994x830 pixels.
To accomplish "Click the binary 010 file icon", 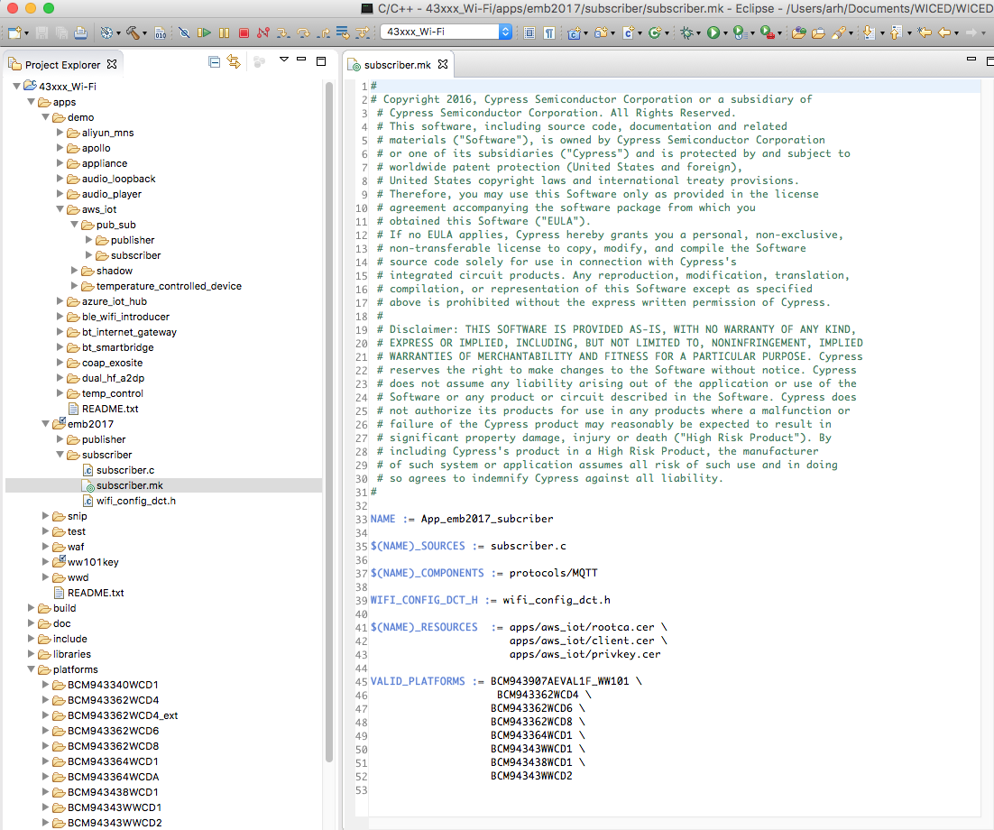I will pyautogui.click(x=161, y=32).
